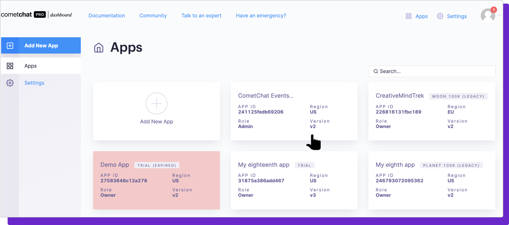
Task: Click the plus icon beside Add New App in sidebar
Action: tap(10, 46)
